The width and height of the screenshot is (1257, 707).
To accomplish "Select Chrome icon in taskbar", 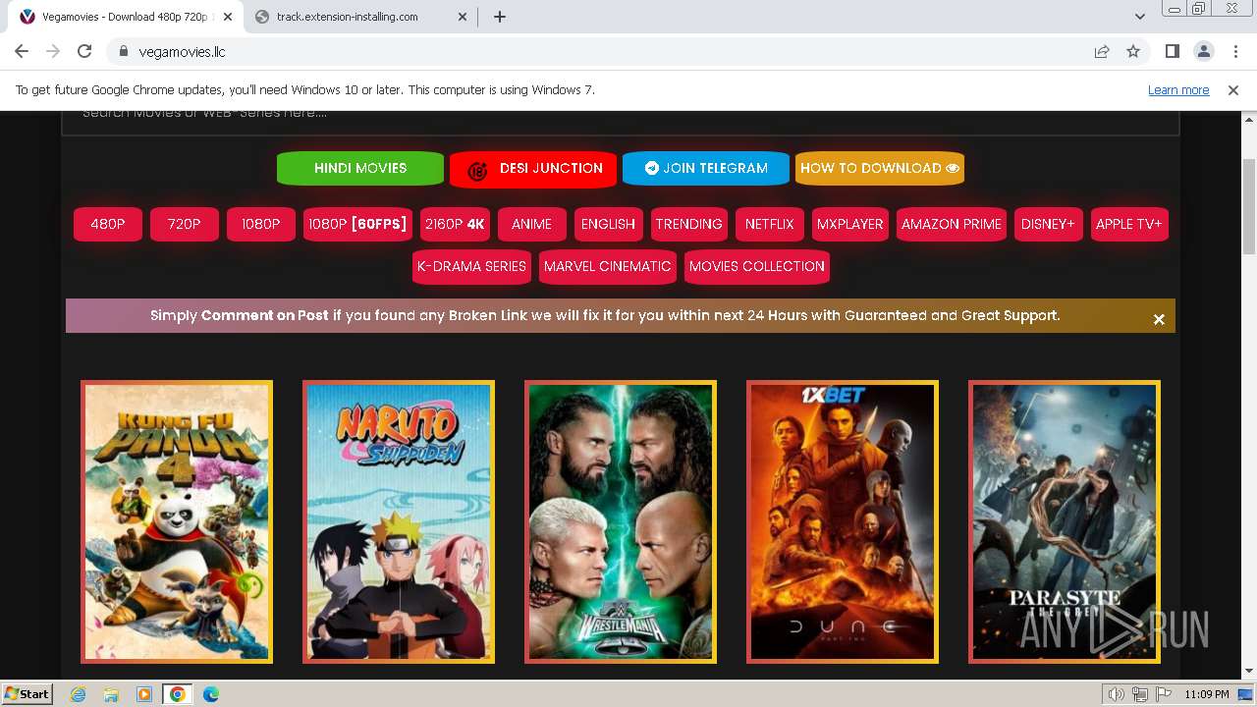I will tap(178, 694).
